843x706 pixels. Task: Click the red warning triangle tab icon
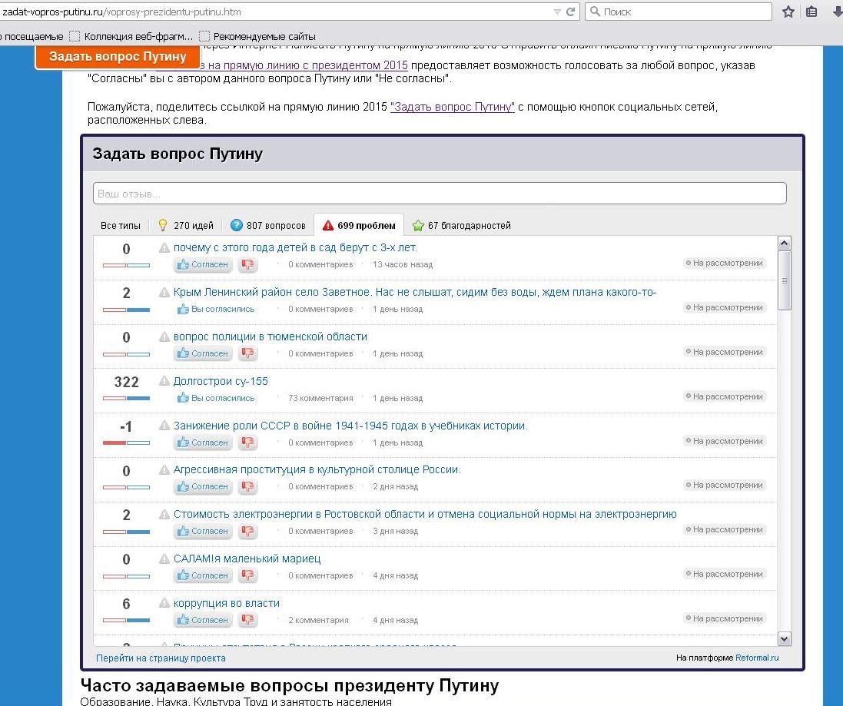(327, 226)
